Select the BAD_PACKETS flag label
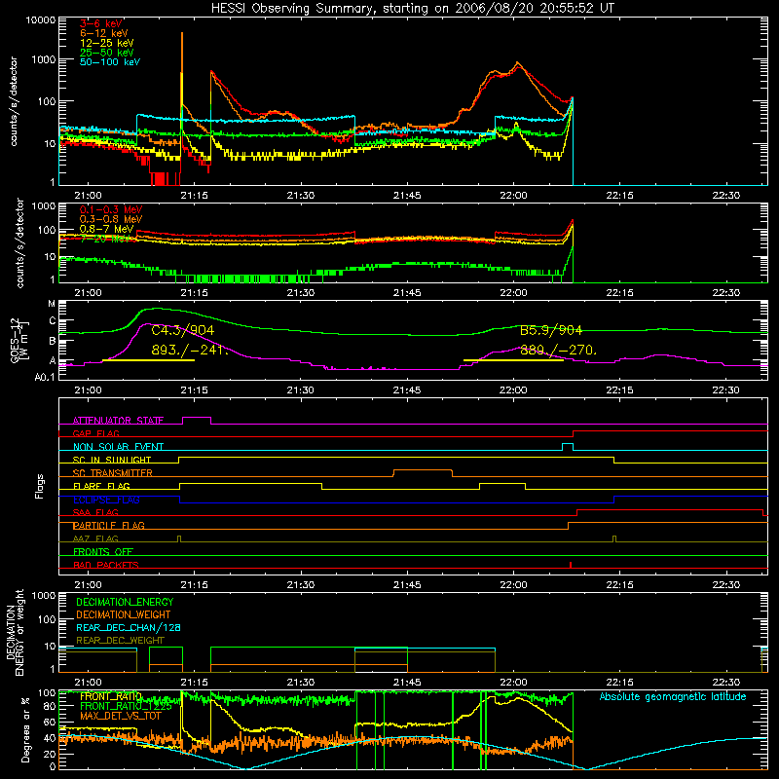This screenshot has width=779, height=779. pyautogui.click(x=106, y=565)
